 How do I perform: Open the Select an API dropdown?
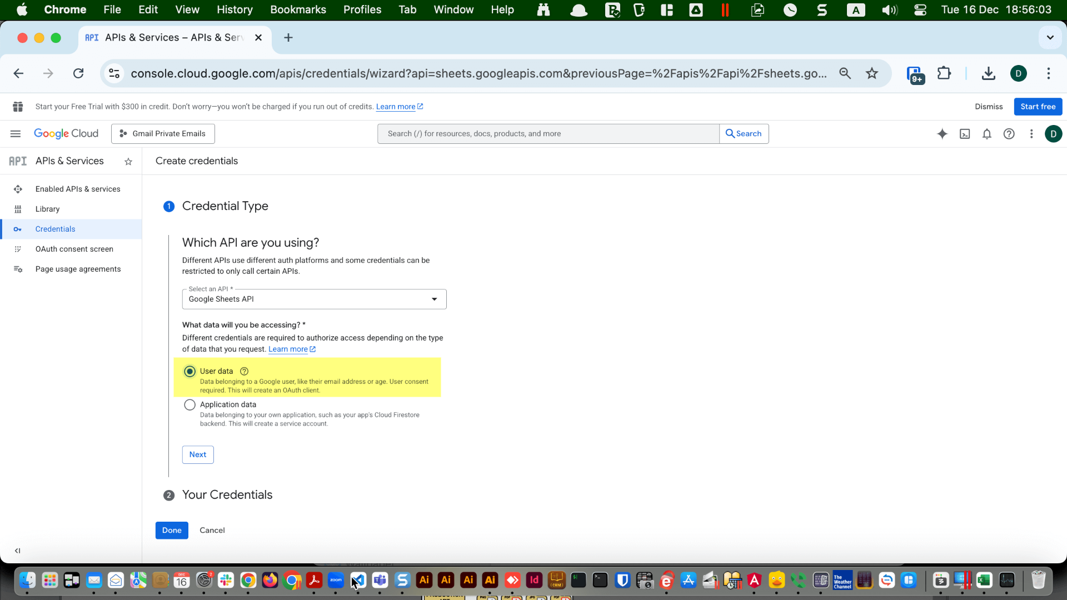click(x=434, y=299)
